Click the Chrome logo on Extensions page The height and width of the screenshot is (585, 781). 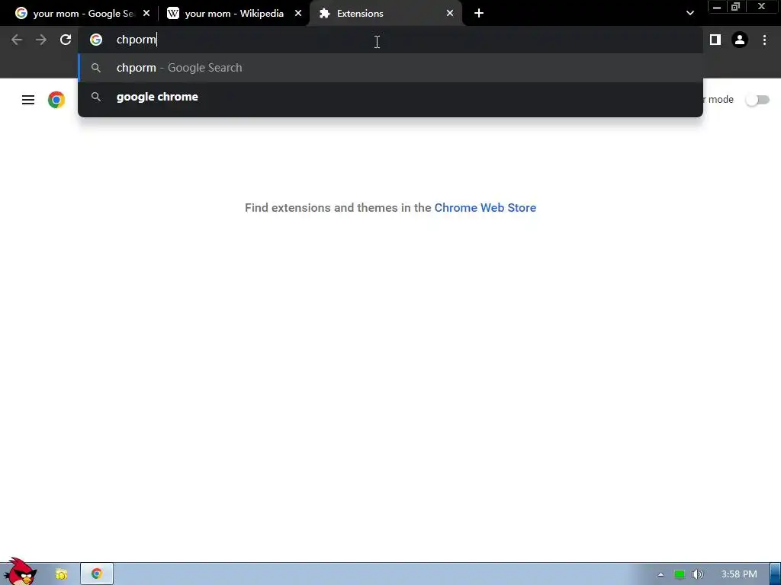click(56, 100)
